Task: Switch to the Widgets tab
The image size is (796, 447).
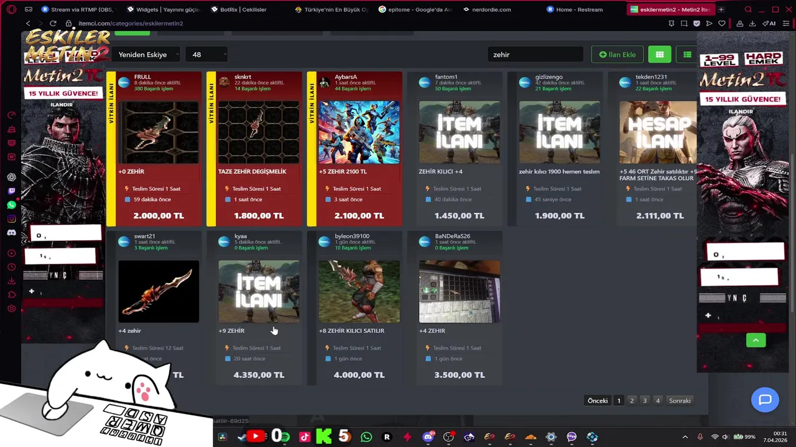Action: tap(164, 9)
